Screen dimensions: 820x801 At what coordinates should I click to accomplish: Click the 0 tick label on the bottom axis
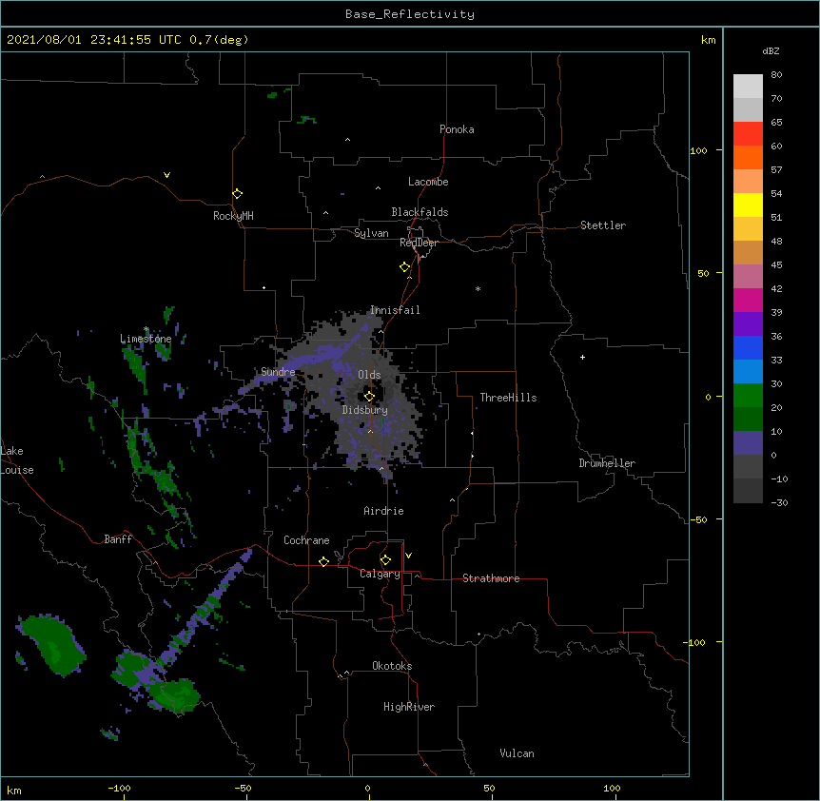(367, 788)
